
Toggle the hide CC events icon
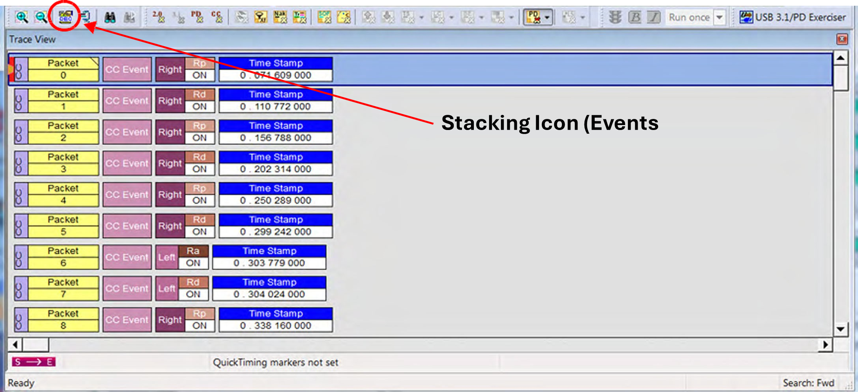pos(216,17)
